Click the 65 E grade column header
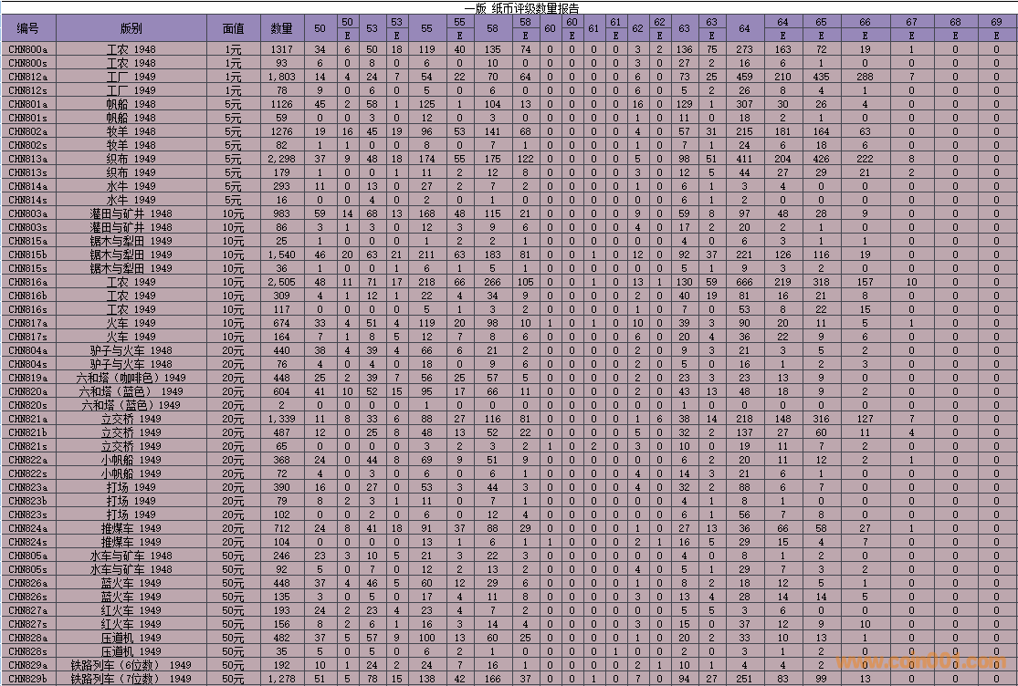This screenshot has height=686, width=1018. click(x=822, y=28)
